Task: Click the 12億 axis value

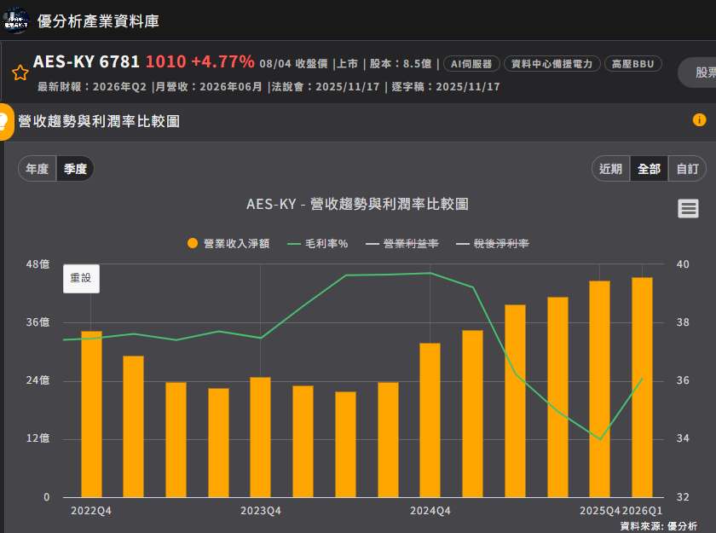Action: pyautogui.click(x=38, y=438)
